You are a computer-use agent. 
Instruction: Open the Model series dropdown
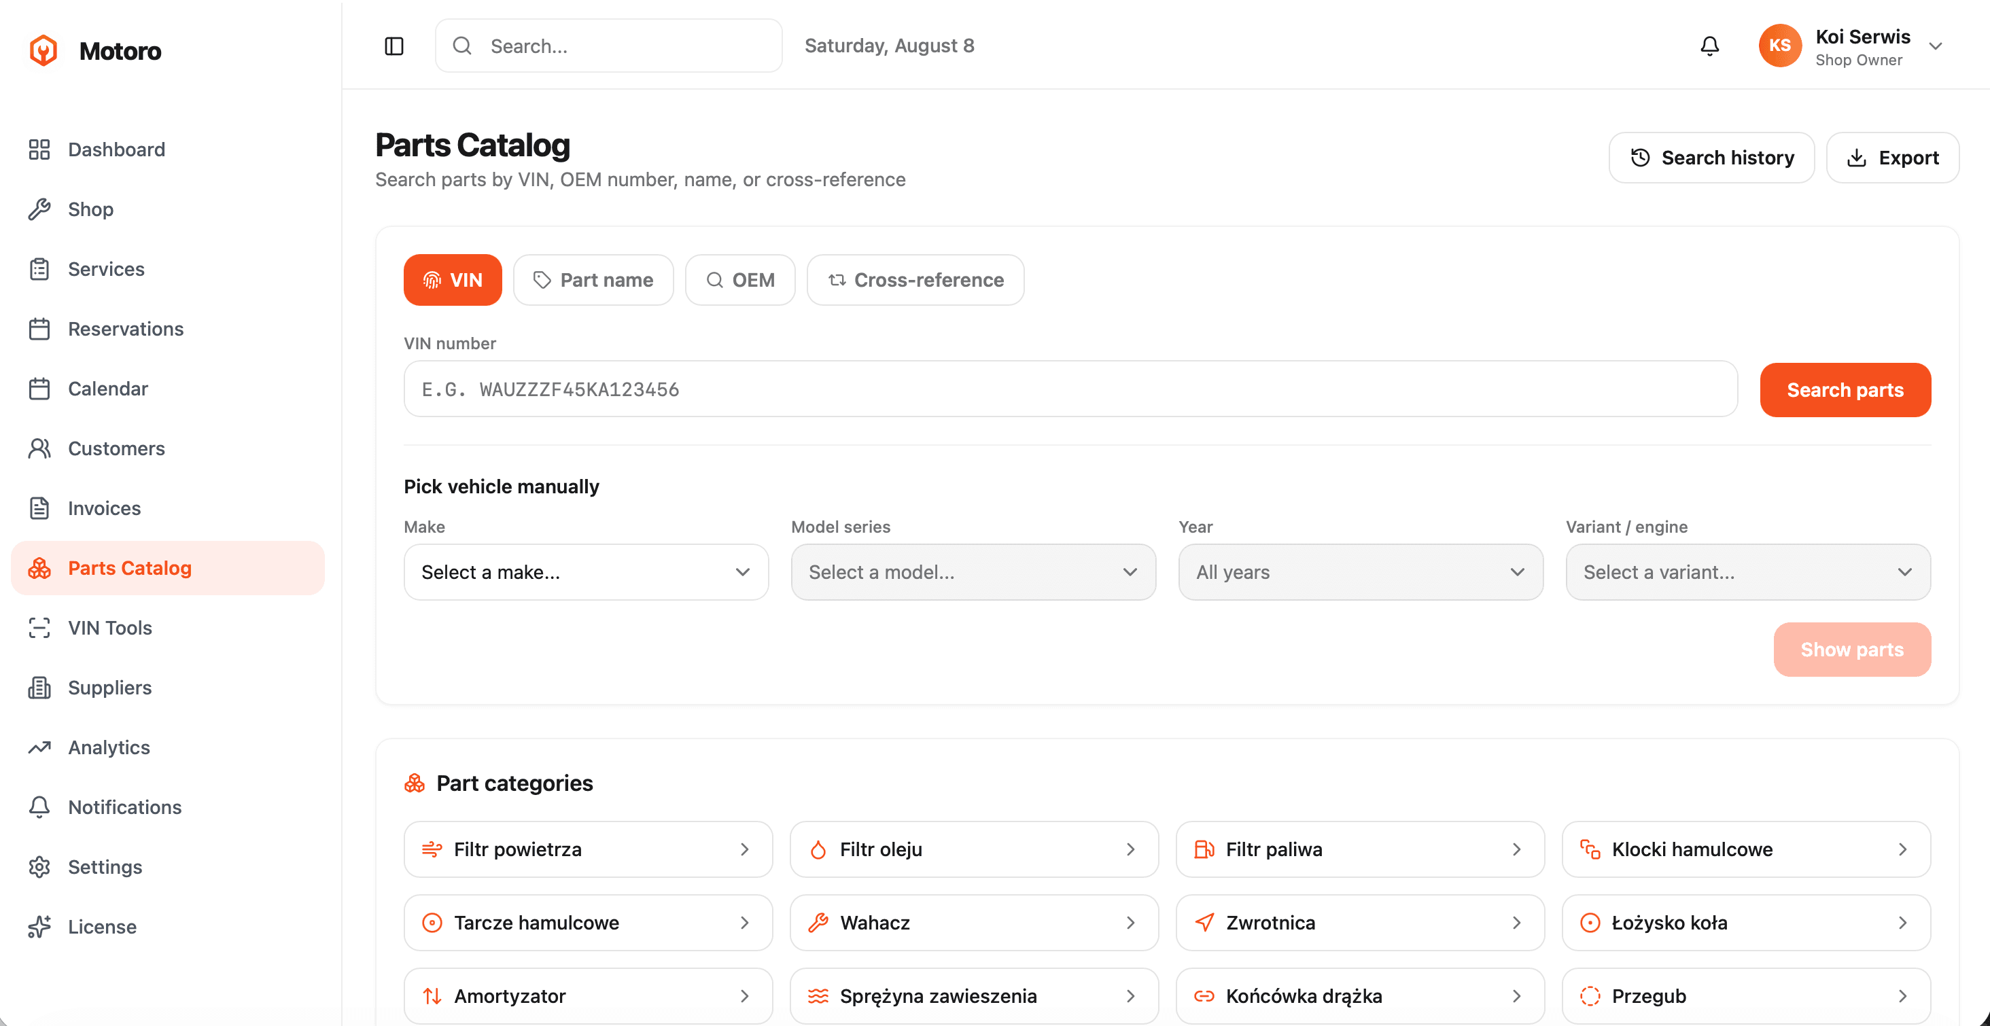point(973,571)
